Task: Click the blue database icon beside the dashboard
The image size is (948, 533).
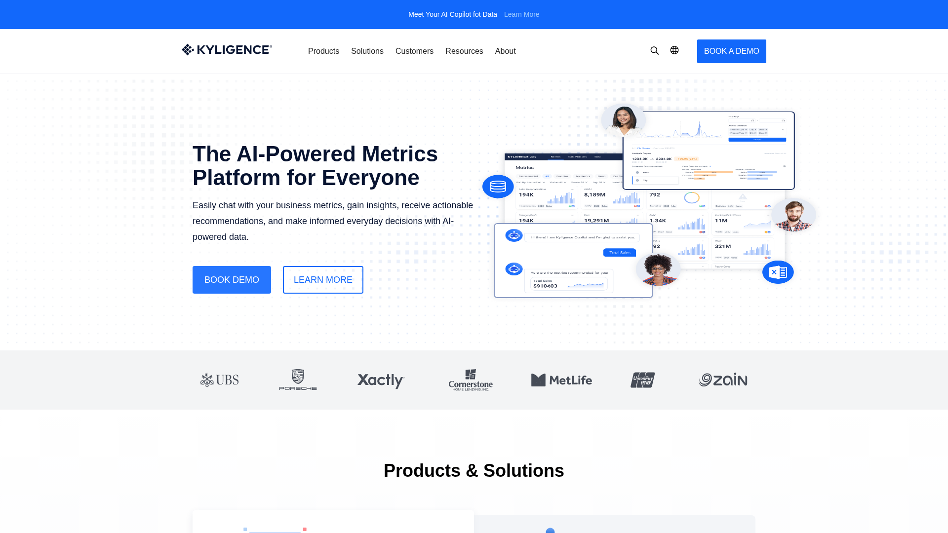Action: click(498, 187)
